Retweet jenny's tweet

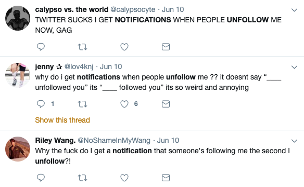click(82, 104)
